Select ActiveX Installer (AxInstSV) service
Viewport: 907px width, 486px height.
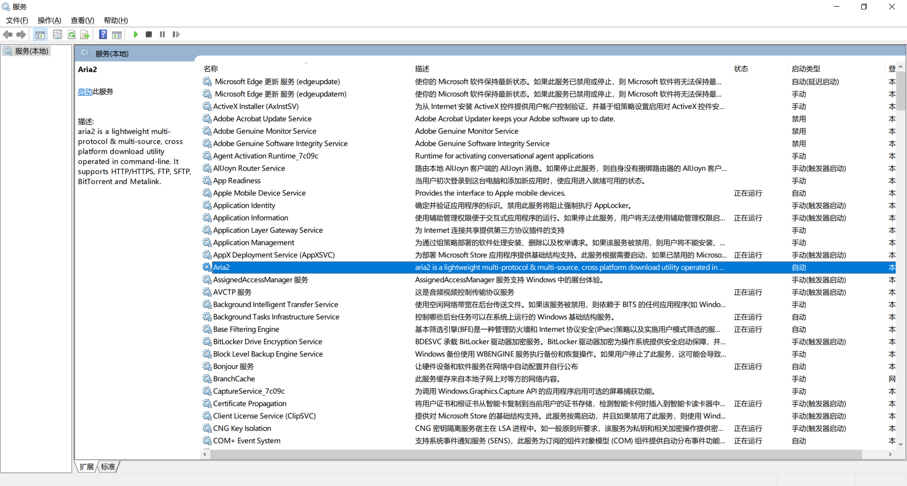point(256,106)
